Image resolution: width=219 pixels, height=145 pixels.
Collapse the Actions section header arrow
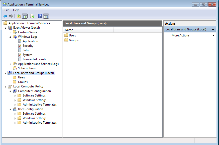point(213,29)
